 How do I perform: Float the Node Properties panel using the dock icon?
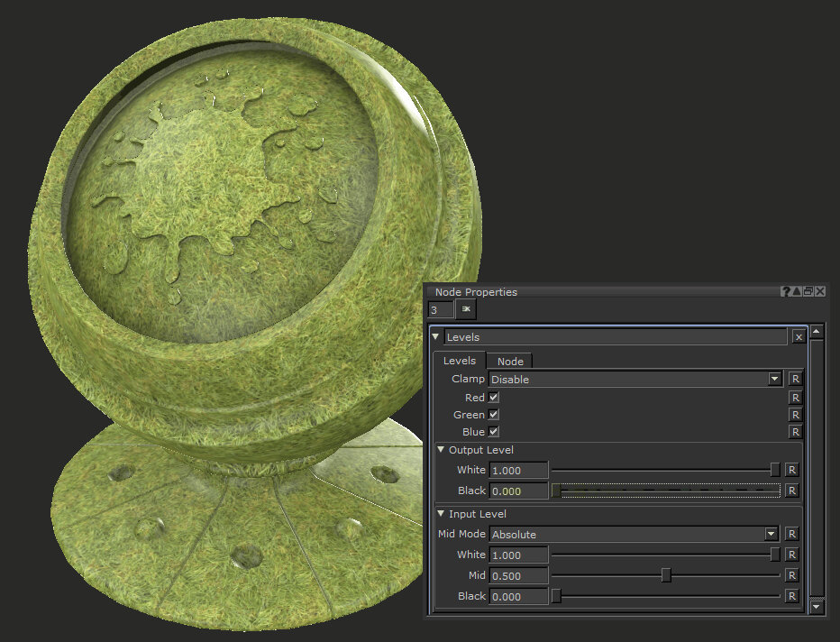coord(808,292)
